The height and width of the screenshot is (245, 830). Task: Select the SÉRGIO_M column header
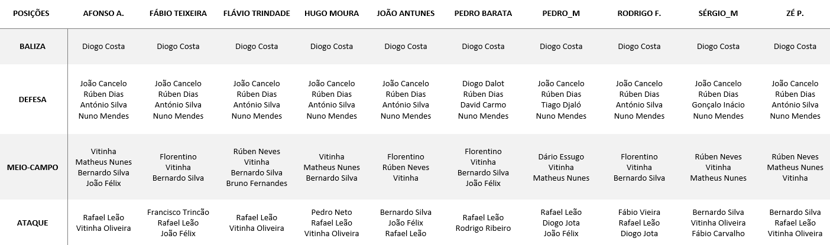pos(718,13)
